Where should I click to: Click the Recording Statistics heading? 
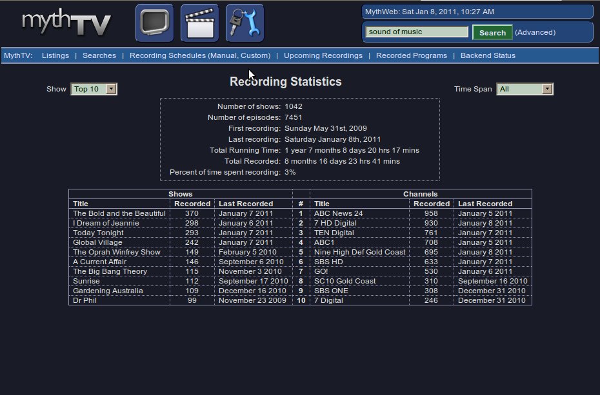coord(285,81)
